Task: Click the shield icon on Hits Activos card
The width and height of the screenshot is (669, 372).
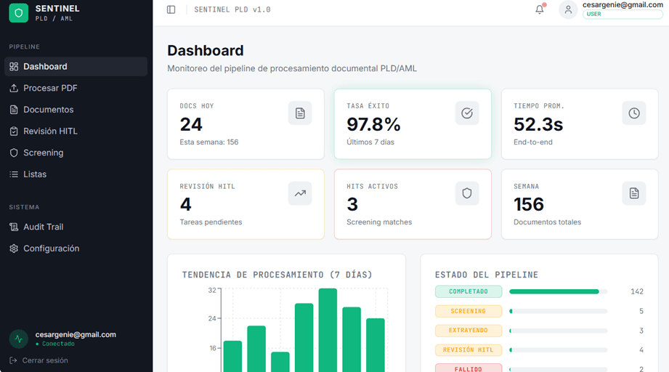Action: click(467, 193)
